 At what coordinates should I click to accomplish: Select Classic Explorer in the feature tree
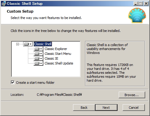56,49
